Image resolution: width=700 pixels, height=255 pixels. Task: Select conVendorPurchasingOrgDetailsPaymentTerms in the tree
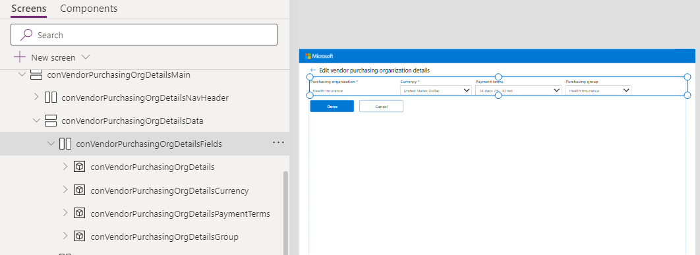tap(181, 214)
